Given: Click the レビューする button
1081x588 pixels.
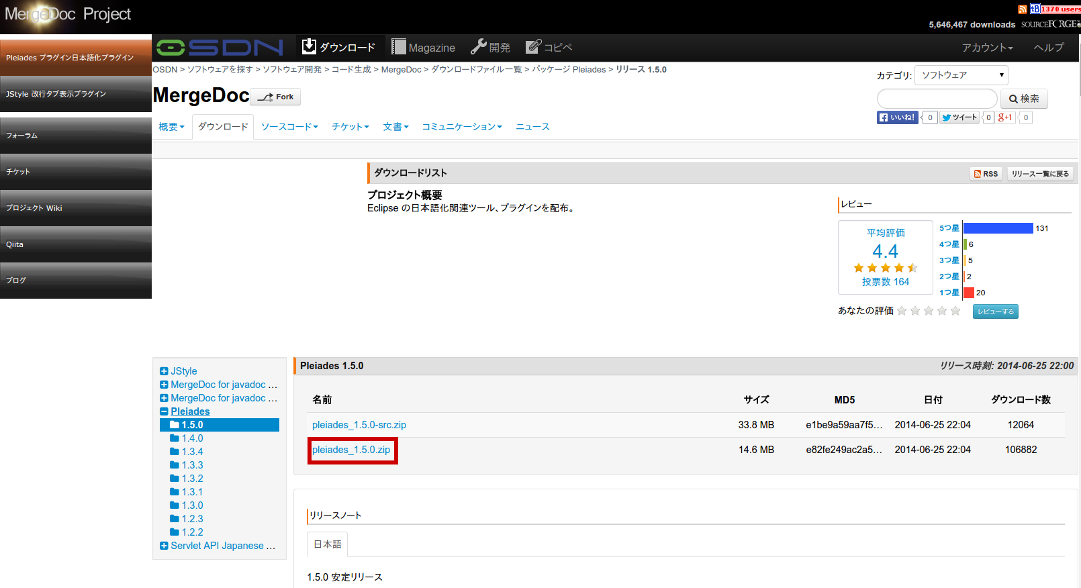Looking at the screenshot, I should tap(995, 311).
